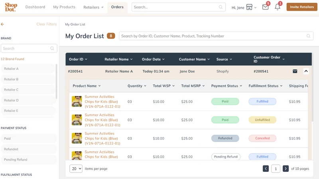The height and width of the screenshot is (179, 319).
Task: Click the Refunded status badge
Action: point(225,138)
